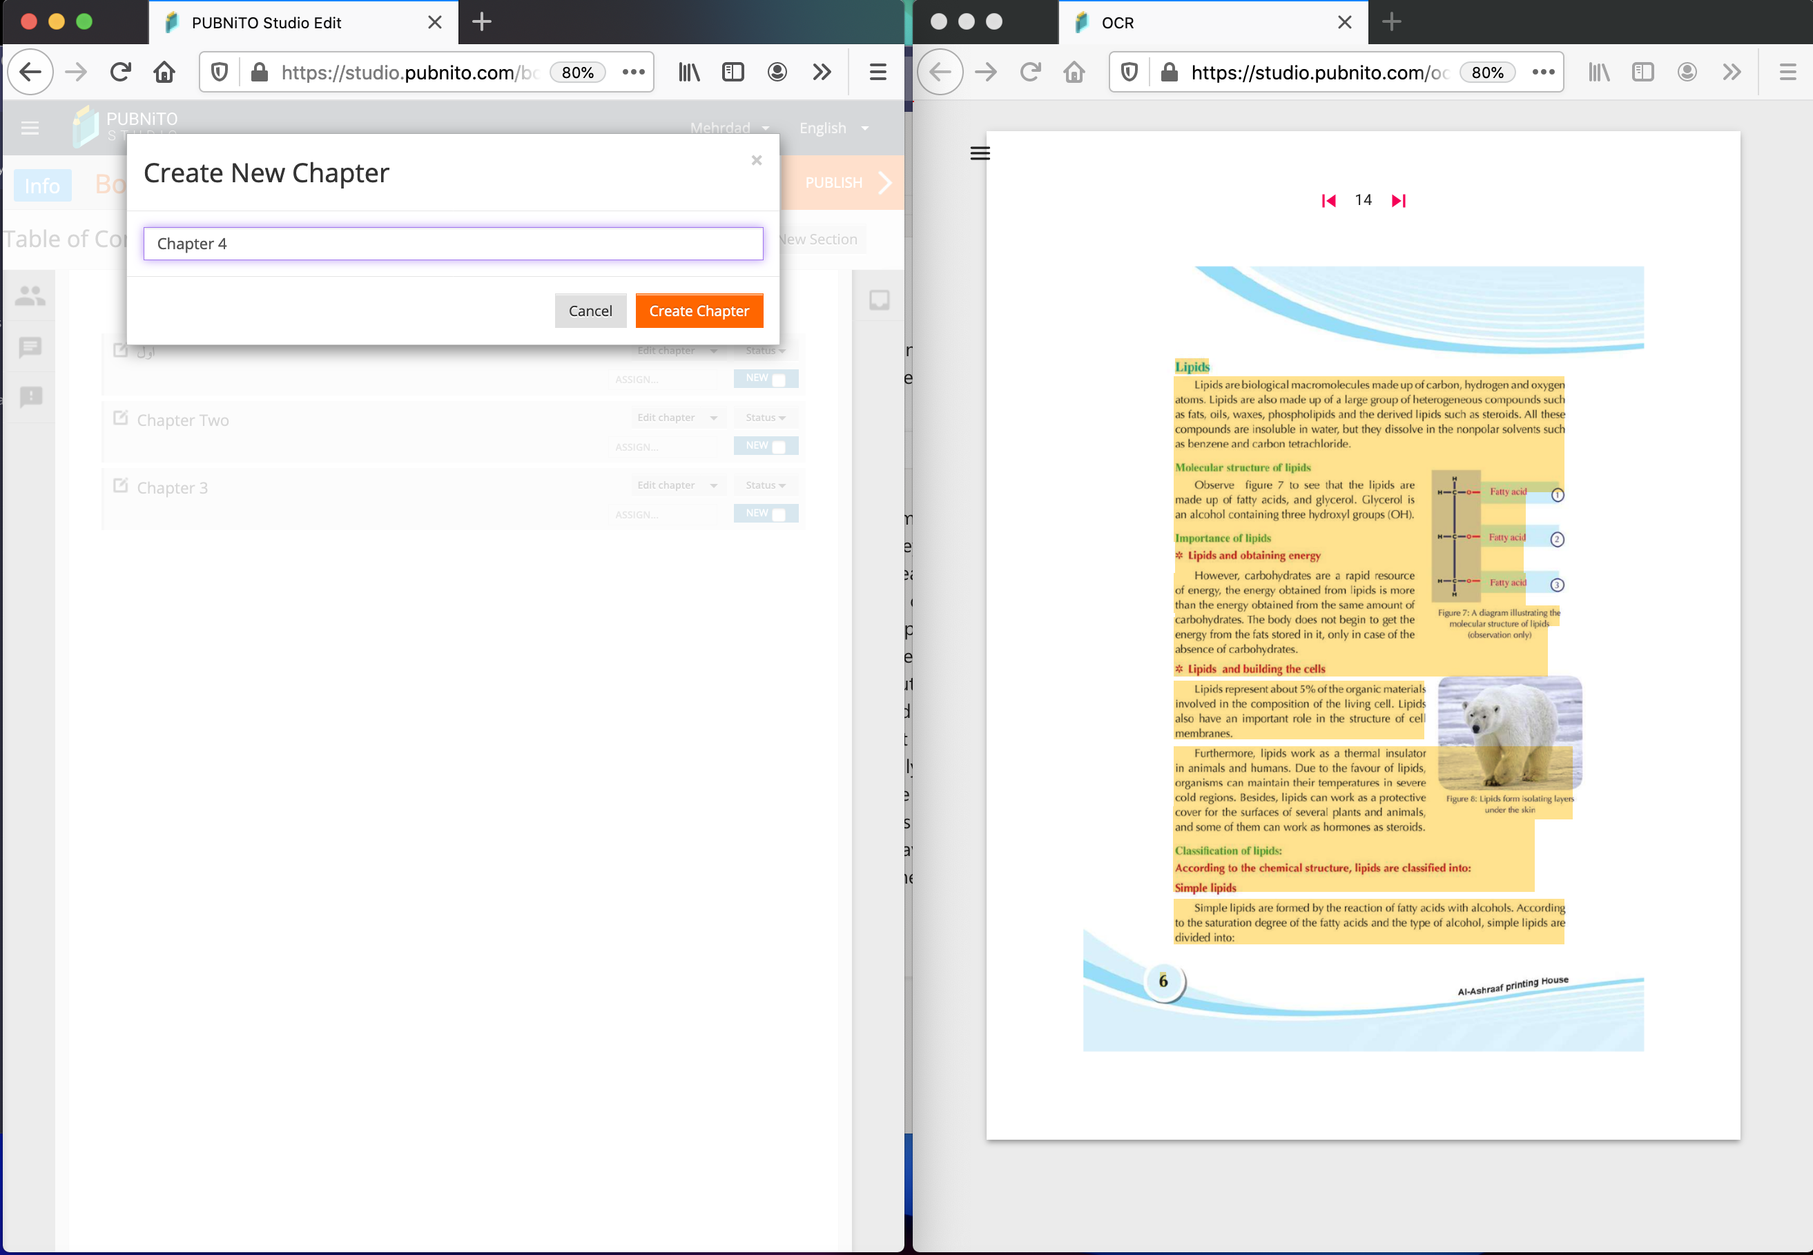Viewport: 1813px width, 1255px height.
Task: Open home page in PUBNiTO Studio window
Action: point(164,72)
